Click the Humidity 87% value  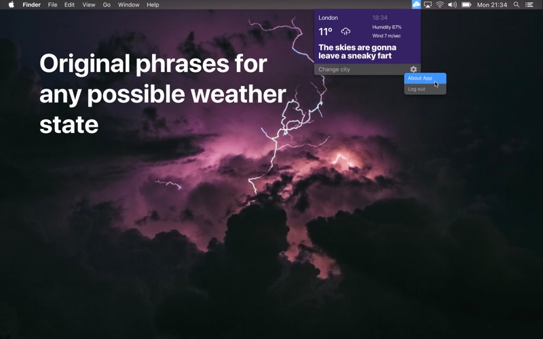(x=387, y=27)
